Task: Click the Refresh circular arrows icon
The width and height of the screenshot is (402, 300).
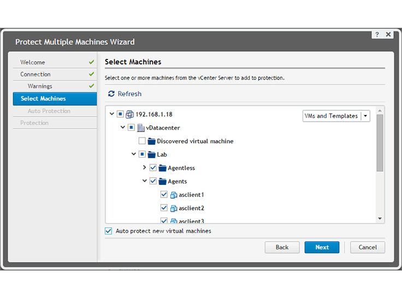Action: [x=111, y=94]
